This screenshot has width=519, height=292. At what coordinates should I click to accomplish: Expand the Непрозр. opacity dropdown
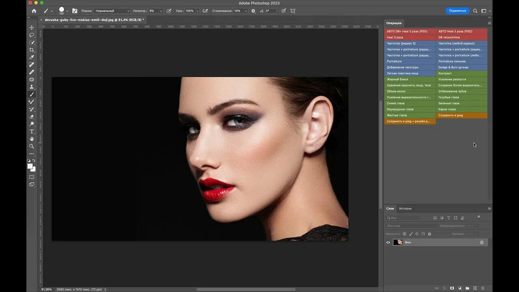[x=161, y=11]
